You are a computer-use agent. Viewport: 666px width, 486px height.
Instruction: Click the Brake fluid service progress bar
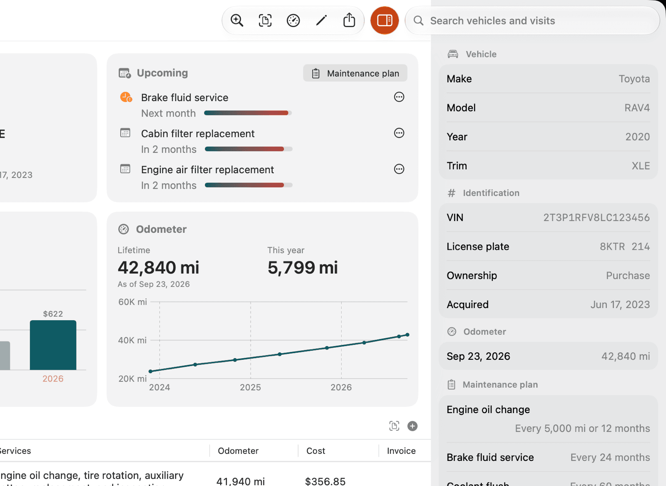coord(248,113)
